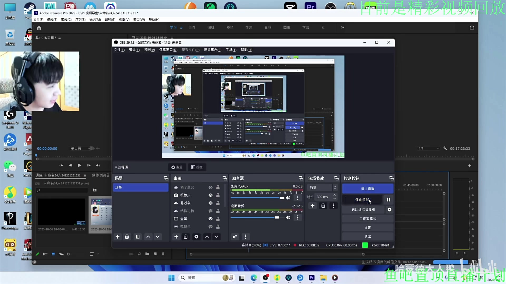
Task: Switch to Premiere 编辑 workspace tab
Action: click(x=211, y=27)
